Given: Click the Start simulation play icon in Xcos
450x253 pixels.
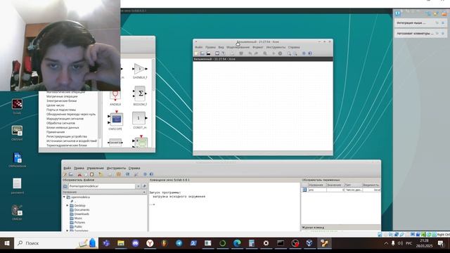Looking at the screenshot, I should point(274,53).
